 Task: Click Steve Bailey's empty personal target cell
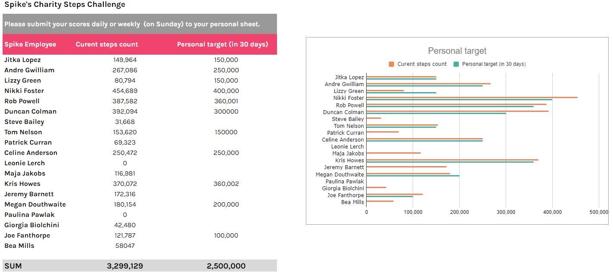coord(226,122)
